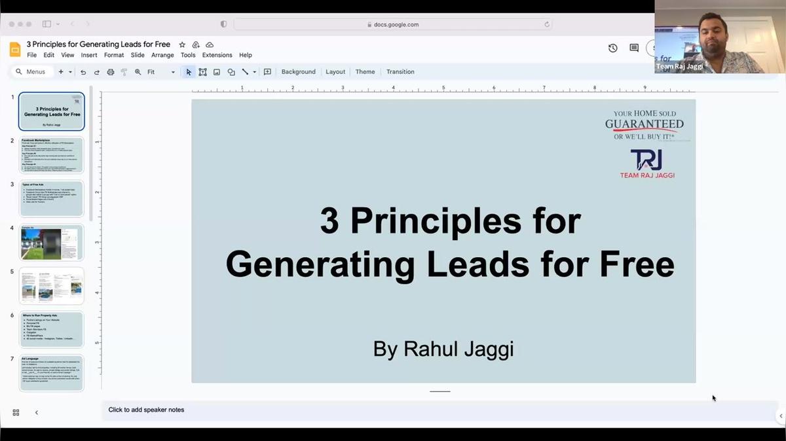Click the move-to-folder icon beside the title

click(196, 44)
